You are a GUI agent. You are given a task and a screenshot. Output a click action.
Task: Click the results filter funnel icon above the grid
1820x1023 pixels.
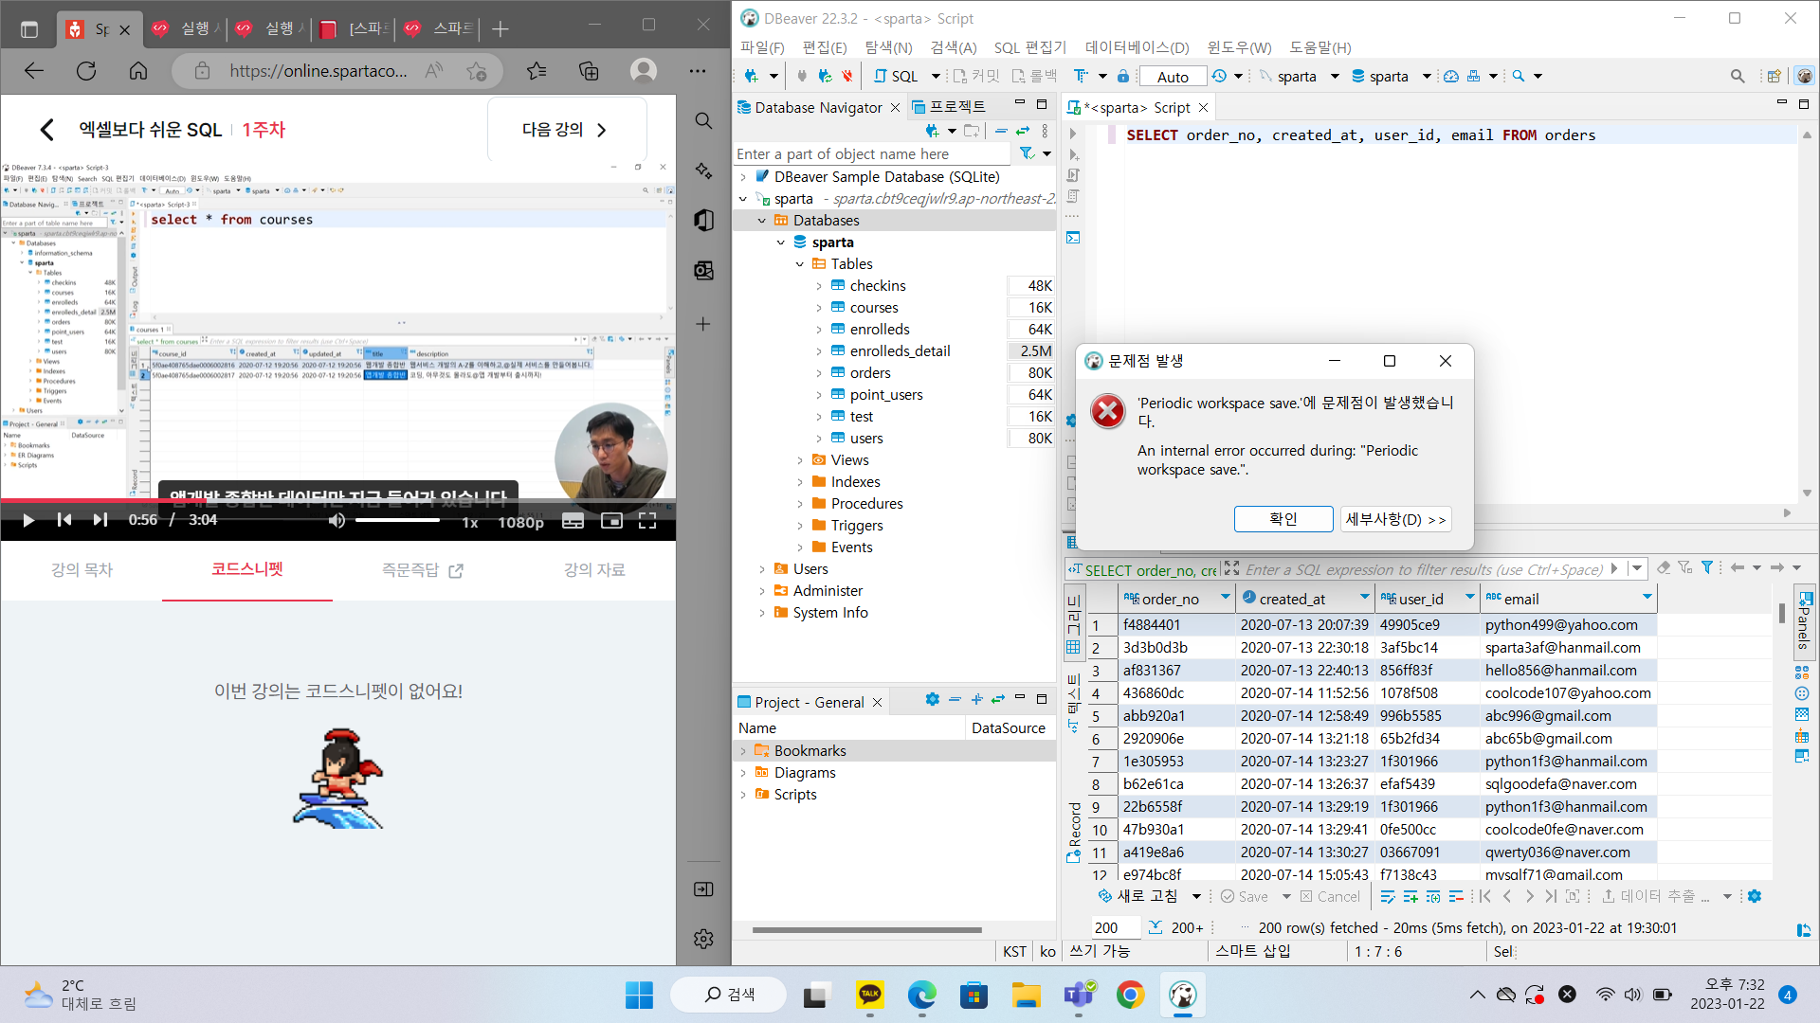[x=1707, y=567]
